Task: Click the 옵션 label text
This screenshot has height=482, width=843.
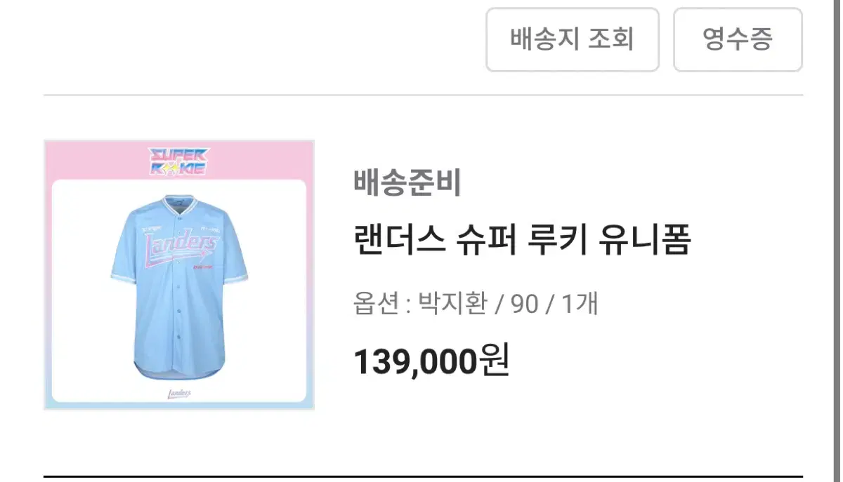Action: point(377,304)
